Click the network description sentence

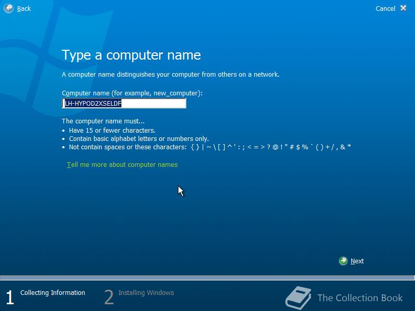click(x=171, y=75)
